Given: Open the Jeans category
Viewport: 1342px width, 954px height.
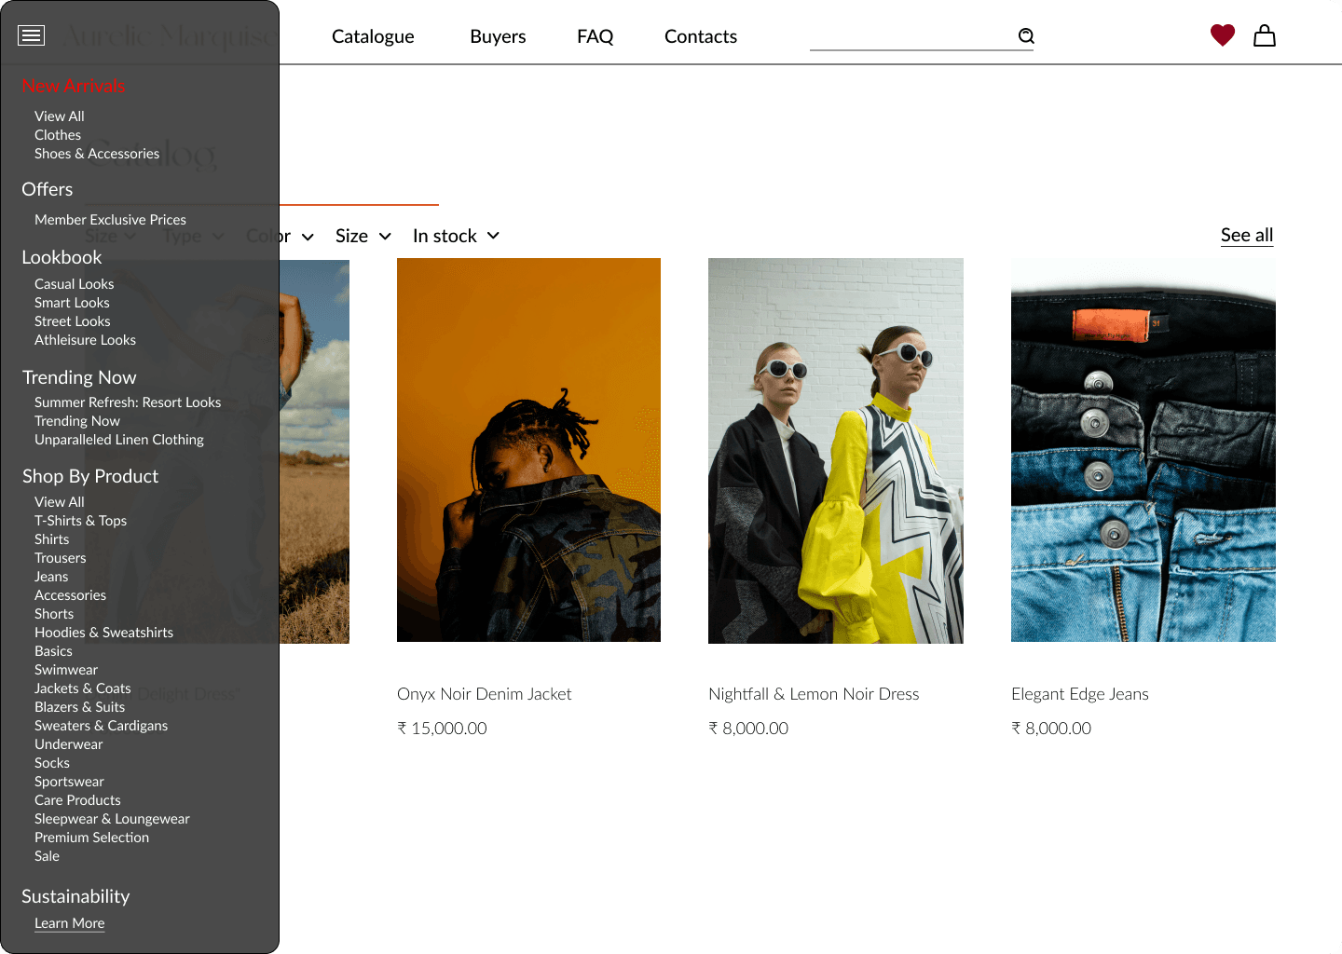Looking at the screenshot, I should click(x=51, y=577).
